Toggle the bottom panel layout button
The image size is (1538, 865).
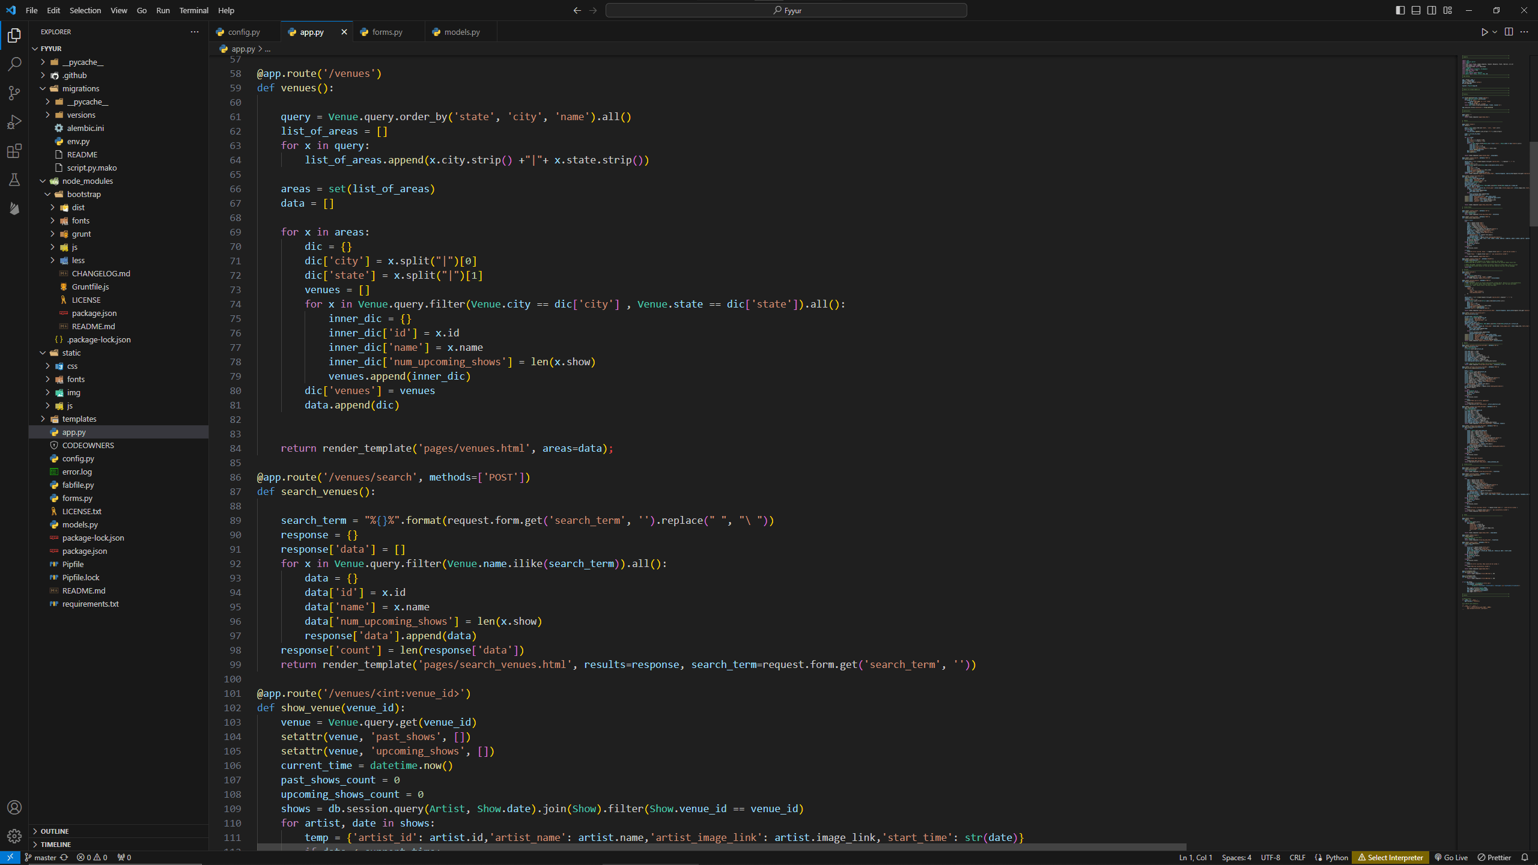[1416, 10]
